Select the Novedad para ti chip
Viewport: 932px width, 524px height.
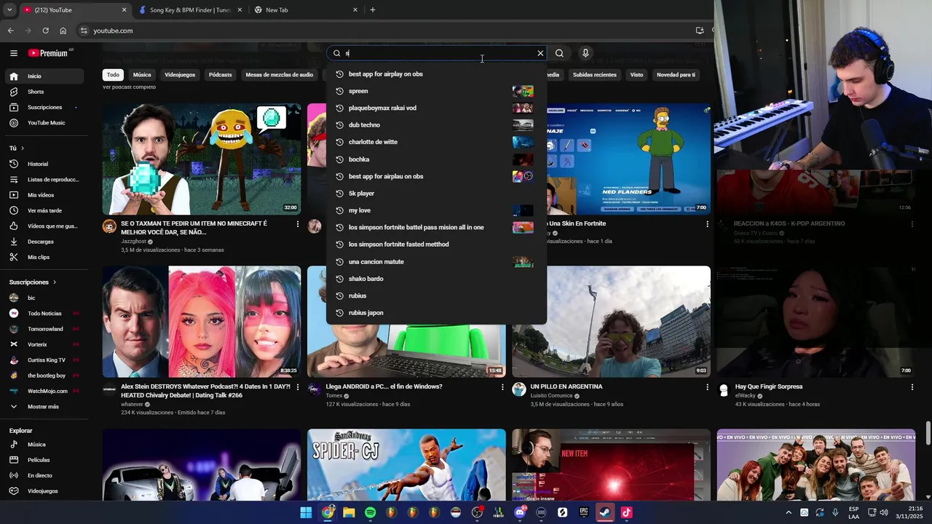[x=676, y=75]
